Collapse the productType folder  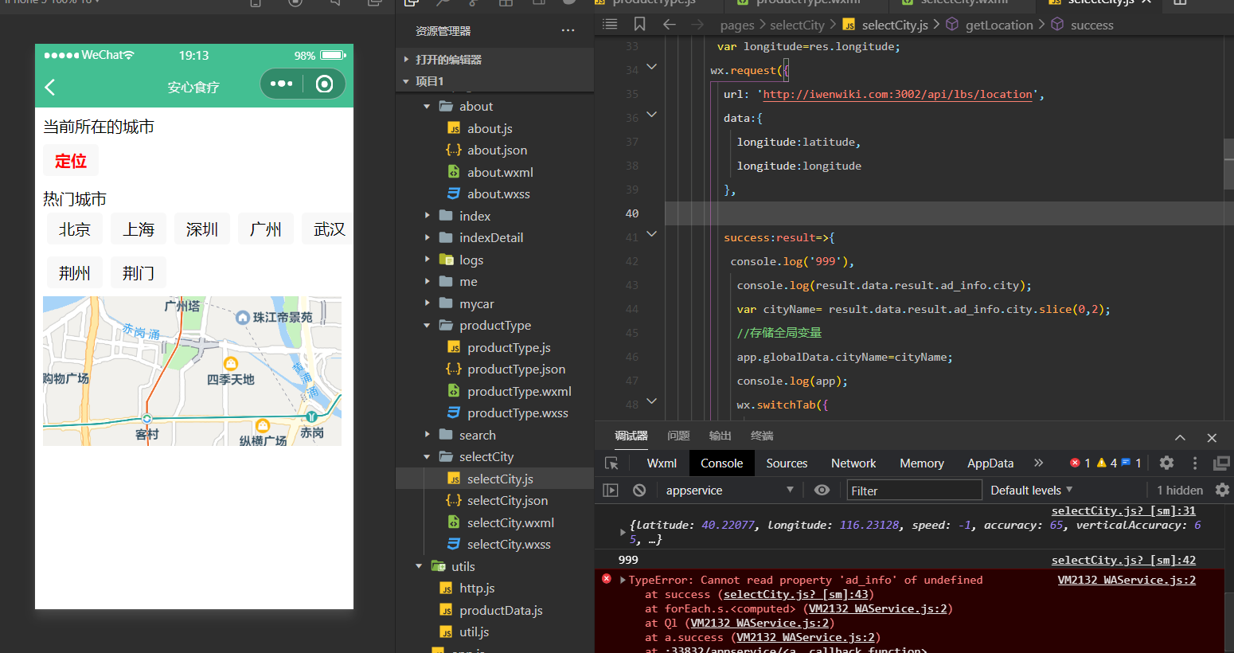[x=428, y=325]
